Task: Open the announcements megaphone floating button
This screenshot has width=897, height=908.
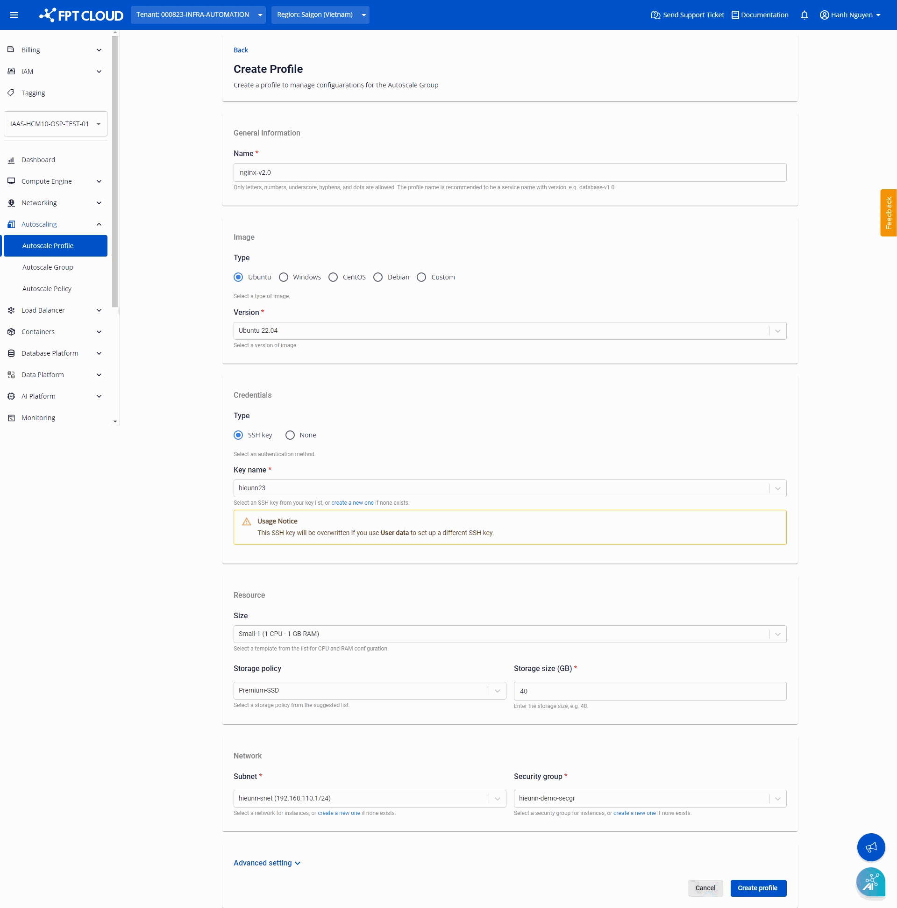Action: point(871,847)
